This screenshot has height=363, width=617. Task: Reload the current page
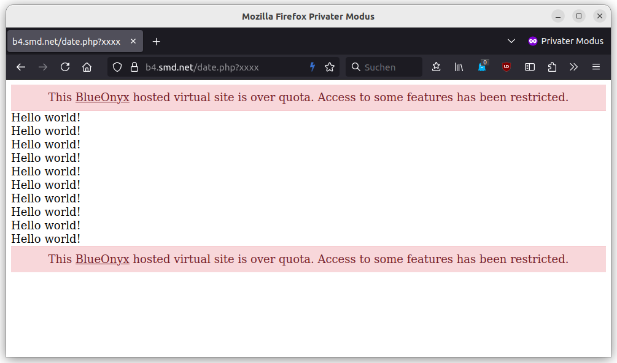point(65,67)
